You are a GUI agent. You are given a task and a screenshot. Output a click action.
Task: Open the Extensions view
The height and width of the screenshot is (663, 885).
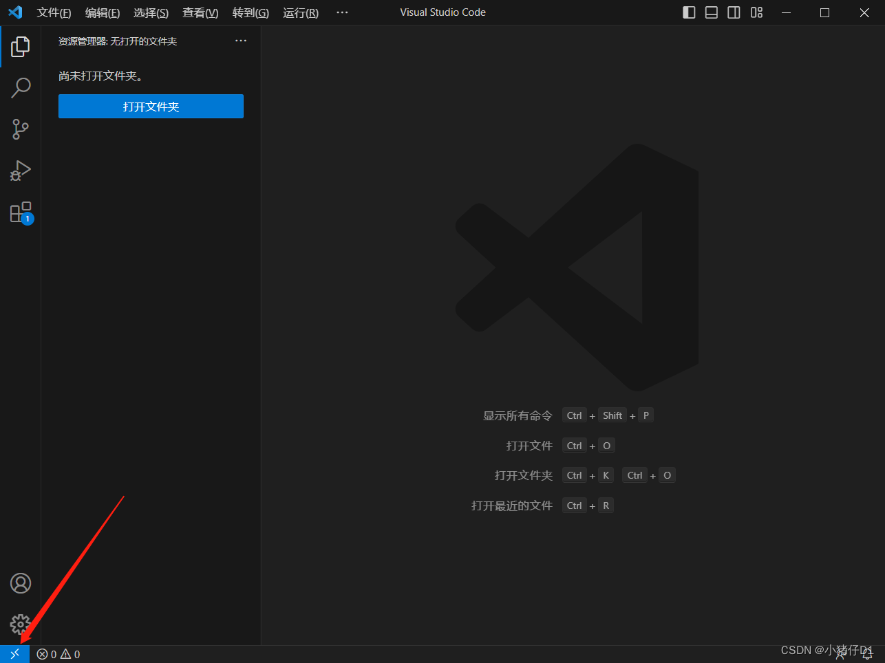[x=21, y=213]
